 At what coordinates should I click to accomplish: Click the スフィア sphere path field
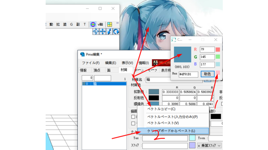tap(165, 146)
